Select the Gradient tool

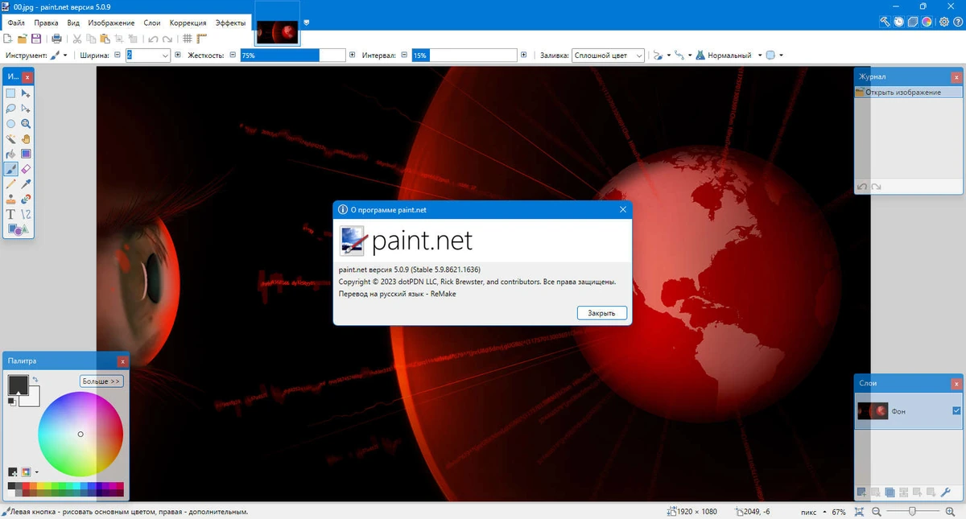click(x=26, y=154)
